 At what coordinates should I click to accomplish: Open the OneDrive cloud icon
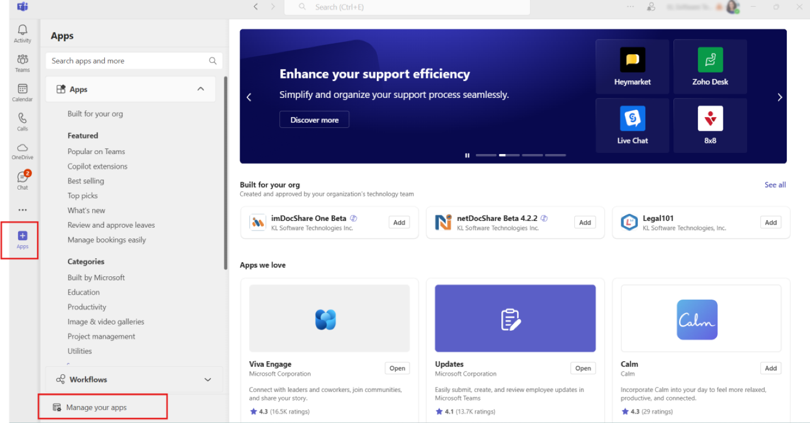click(x=23, y=151)
